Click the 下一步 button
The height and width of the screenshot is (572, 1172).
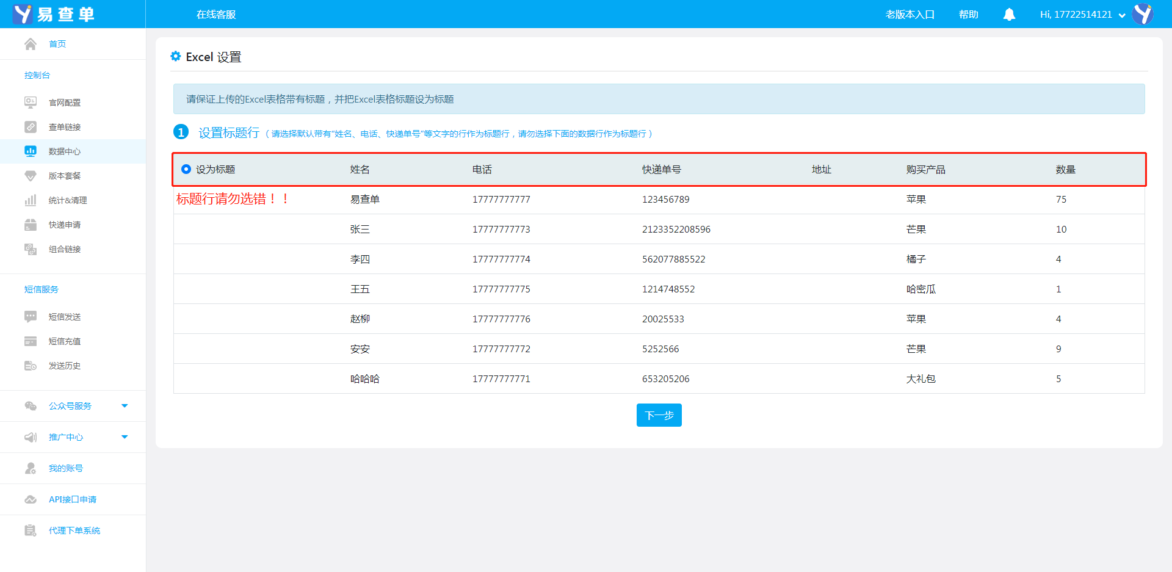click(659, 415)
